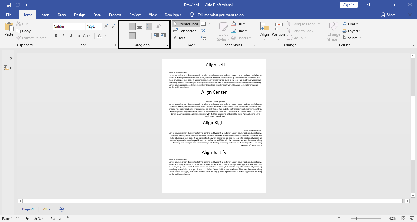
Task: Toggle bulleted list formatting
Action: click(149, 26)
